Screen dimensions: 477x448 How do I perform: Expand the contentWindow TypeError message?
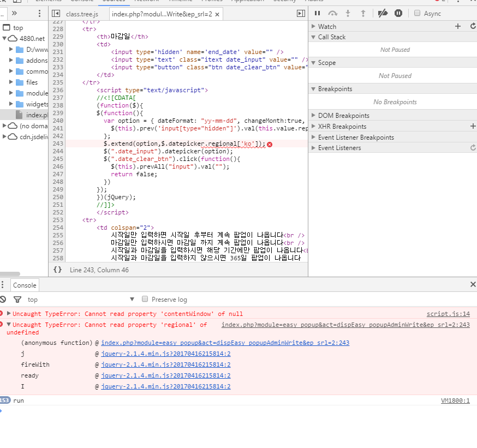[9, 314]
